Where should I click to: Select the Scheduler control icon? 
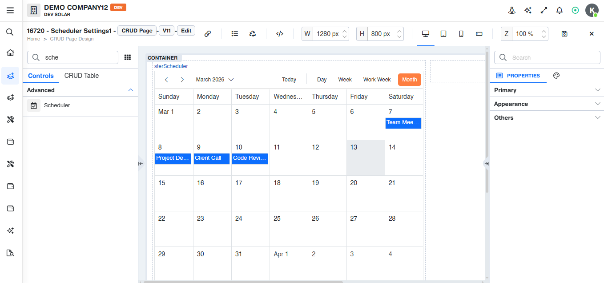pyautogui.click(x=33, y=105)
